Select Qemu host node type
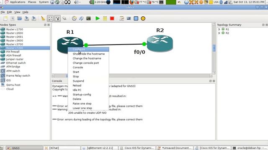268x150 pixels. 25,85
